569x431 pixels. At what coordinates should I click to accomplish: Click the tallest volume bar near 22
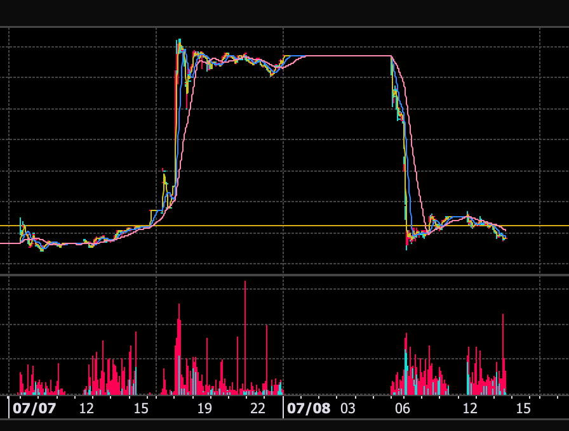pos(245,338)
